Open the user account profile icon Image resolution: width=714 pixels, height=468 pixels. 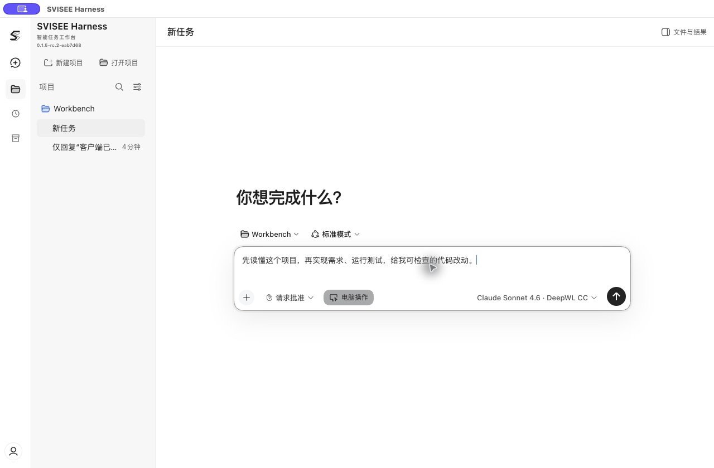pyautogui.click(x=13, y=451)
